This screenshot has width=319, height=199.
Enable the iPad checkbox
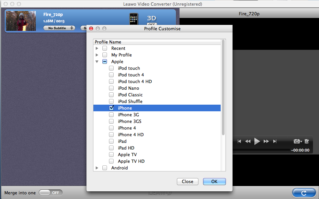(111, 141)
